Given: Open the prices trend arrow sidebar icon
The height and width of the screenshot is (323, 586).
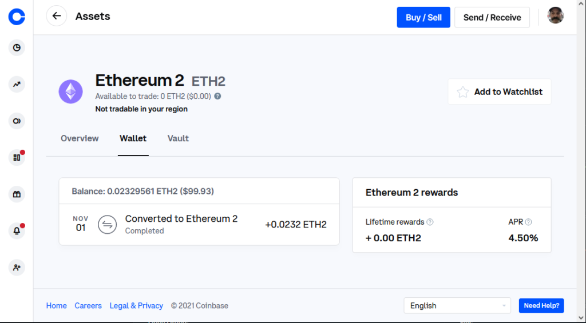Looking at the screenshot, I should (x=17, y=85).
